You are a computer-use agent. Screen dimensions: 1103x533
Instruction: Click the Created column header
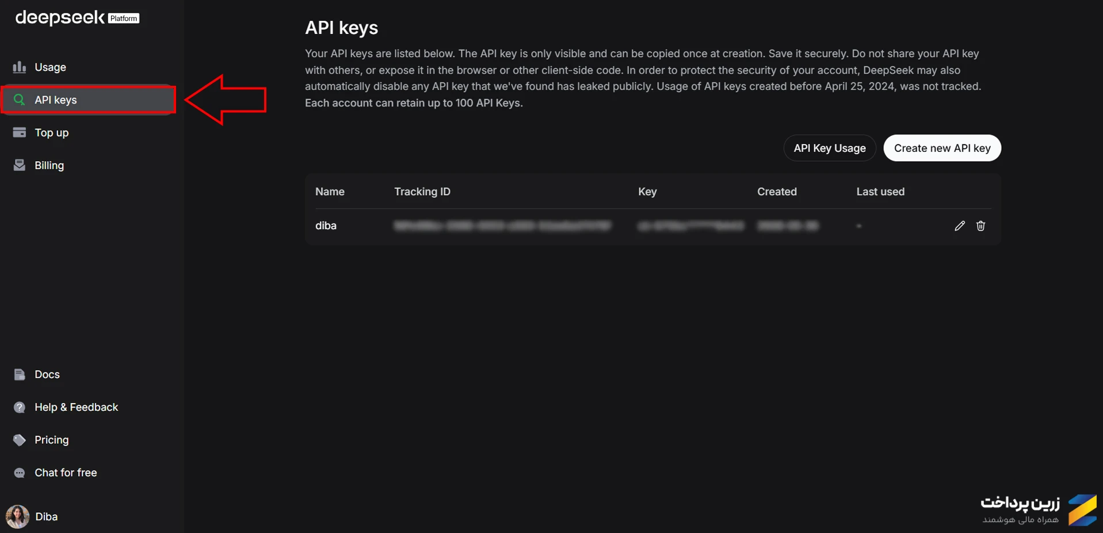[x=777, y=192]
